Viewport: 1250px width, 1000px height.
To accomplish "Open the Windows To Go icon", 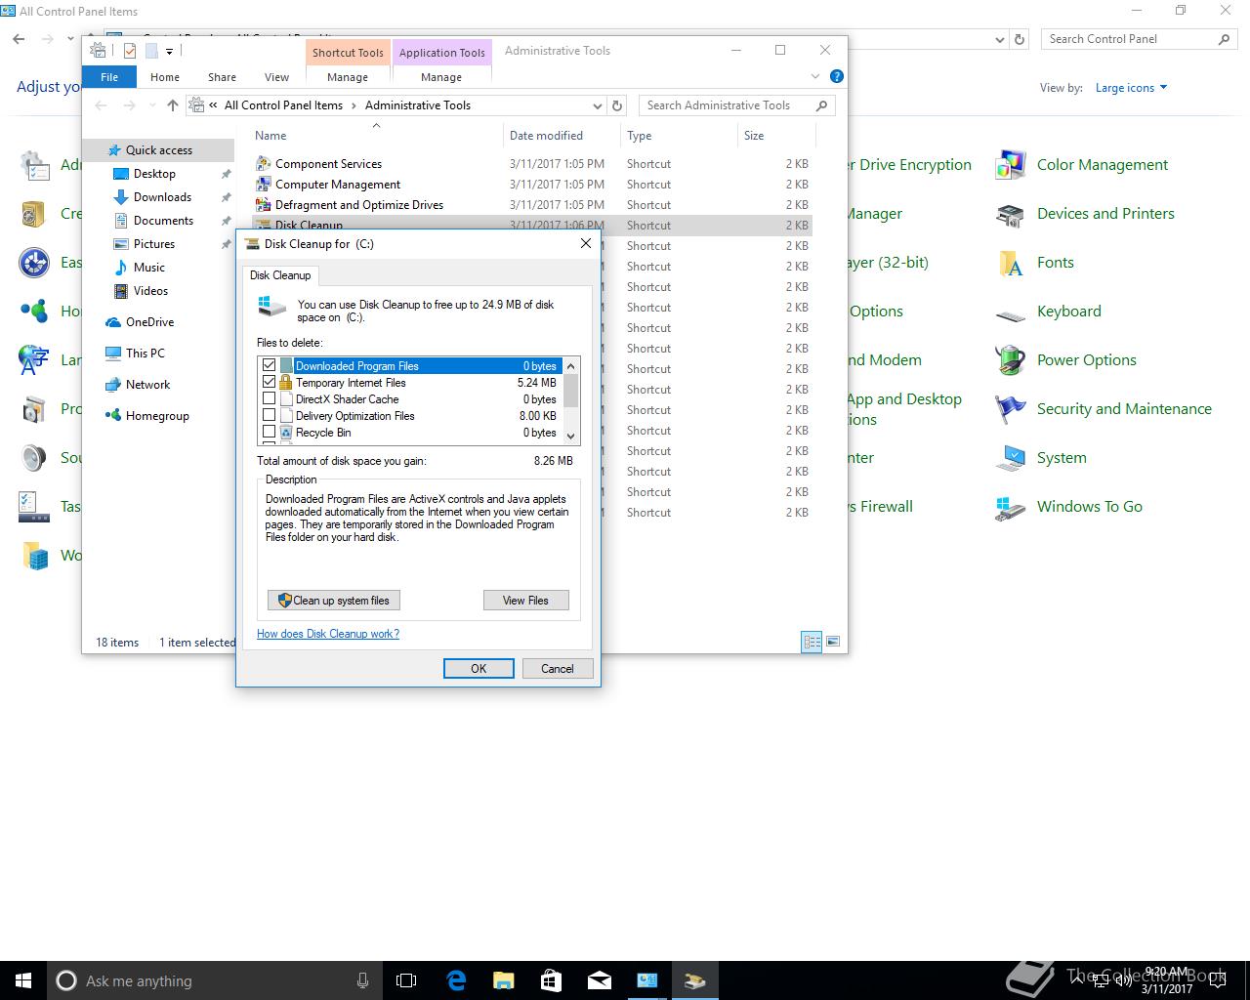I will pyautogui.click(x=1011, y=508).
